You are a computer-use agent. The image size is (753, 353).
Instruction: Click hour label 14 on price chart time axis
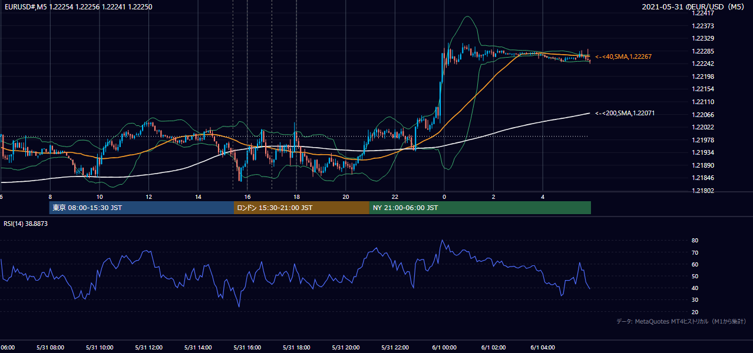point(198,197)
